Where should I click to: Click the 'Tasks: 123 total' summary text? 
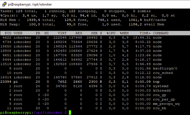pyautogui.click(x=19, y=11)
